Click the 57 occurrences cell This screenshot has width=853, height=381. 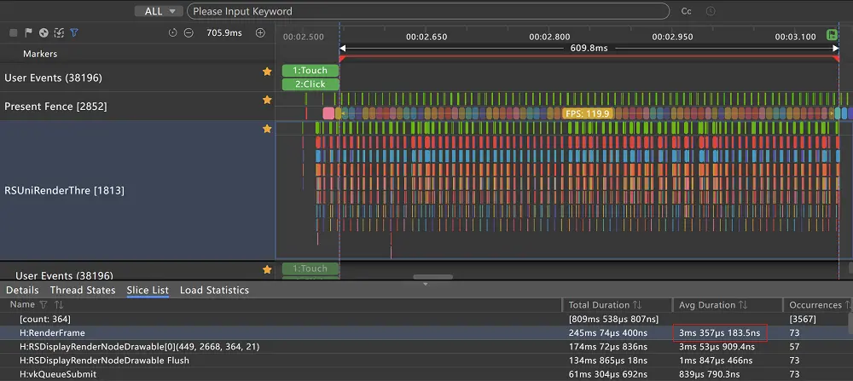click(794, 347)
